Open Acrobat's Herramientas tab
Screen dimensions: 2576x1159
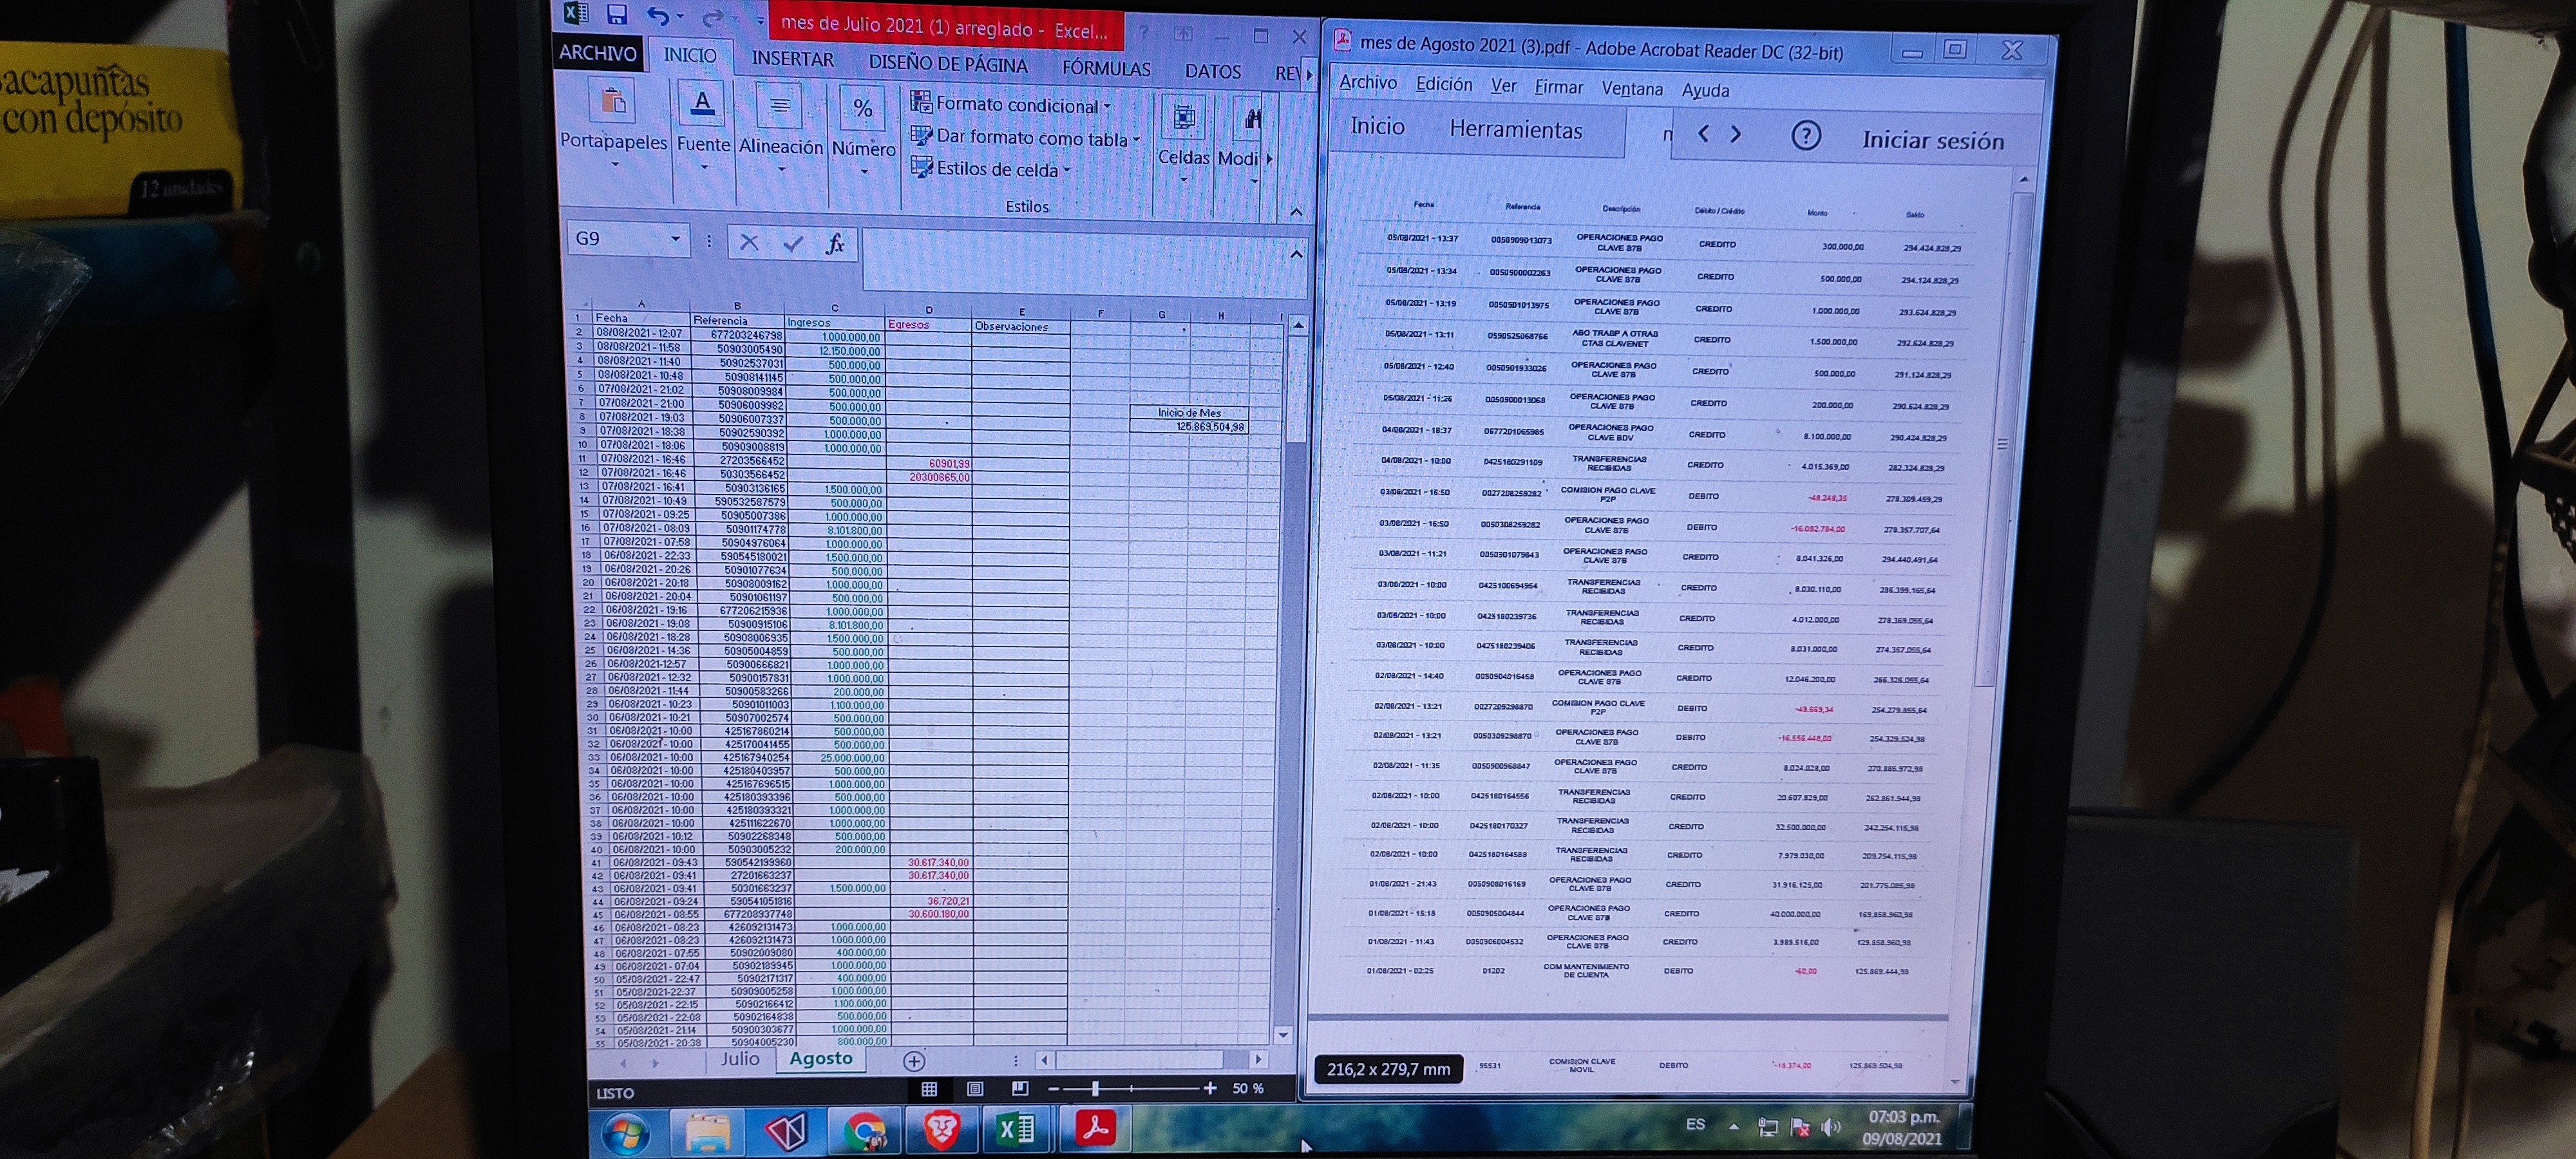[x=1515, y=130]
